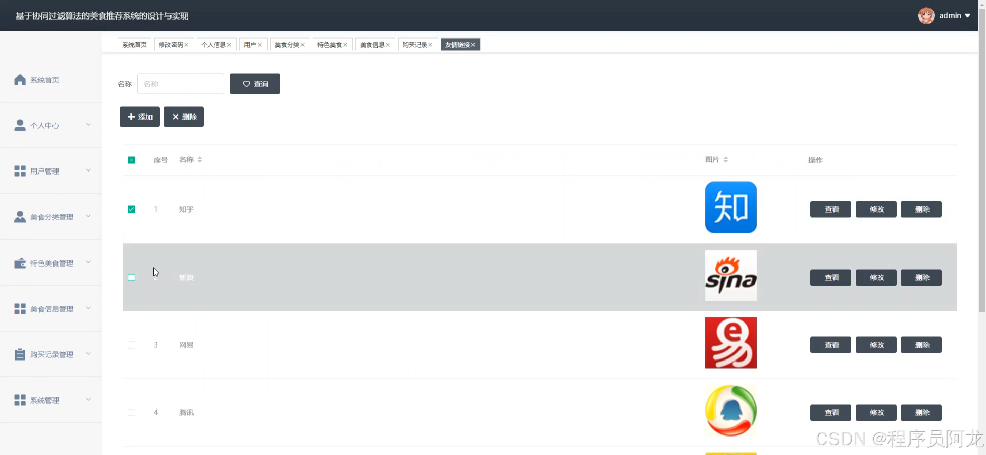This screenshot has height=455, width=986.
Task: Sort the table by 名称 column
Action: 200,160
